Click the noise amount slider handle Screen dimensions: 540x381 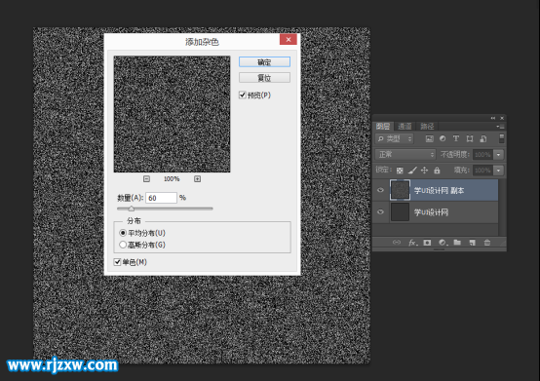132,209
